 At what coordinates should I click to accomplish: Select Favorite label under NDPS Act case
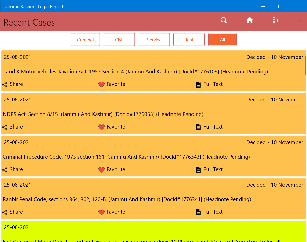click(116, 127)
